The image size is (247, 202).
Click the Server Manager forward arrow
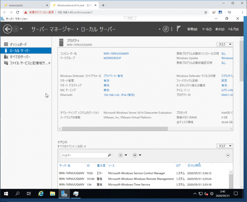pos(15,29)
